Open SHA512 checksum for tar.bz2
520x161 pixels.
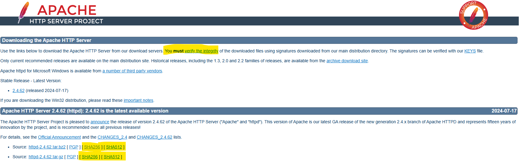pos(114,147)
